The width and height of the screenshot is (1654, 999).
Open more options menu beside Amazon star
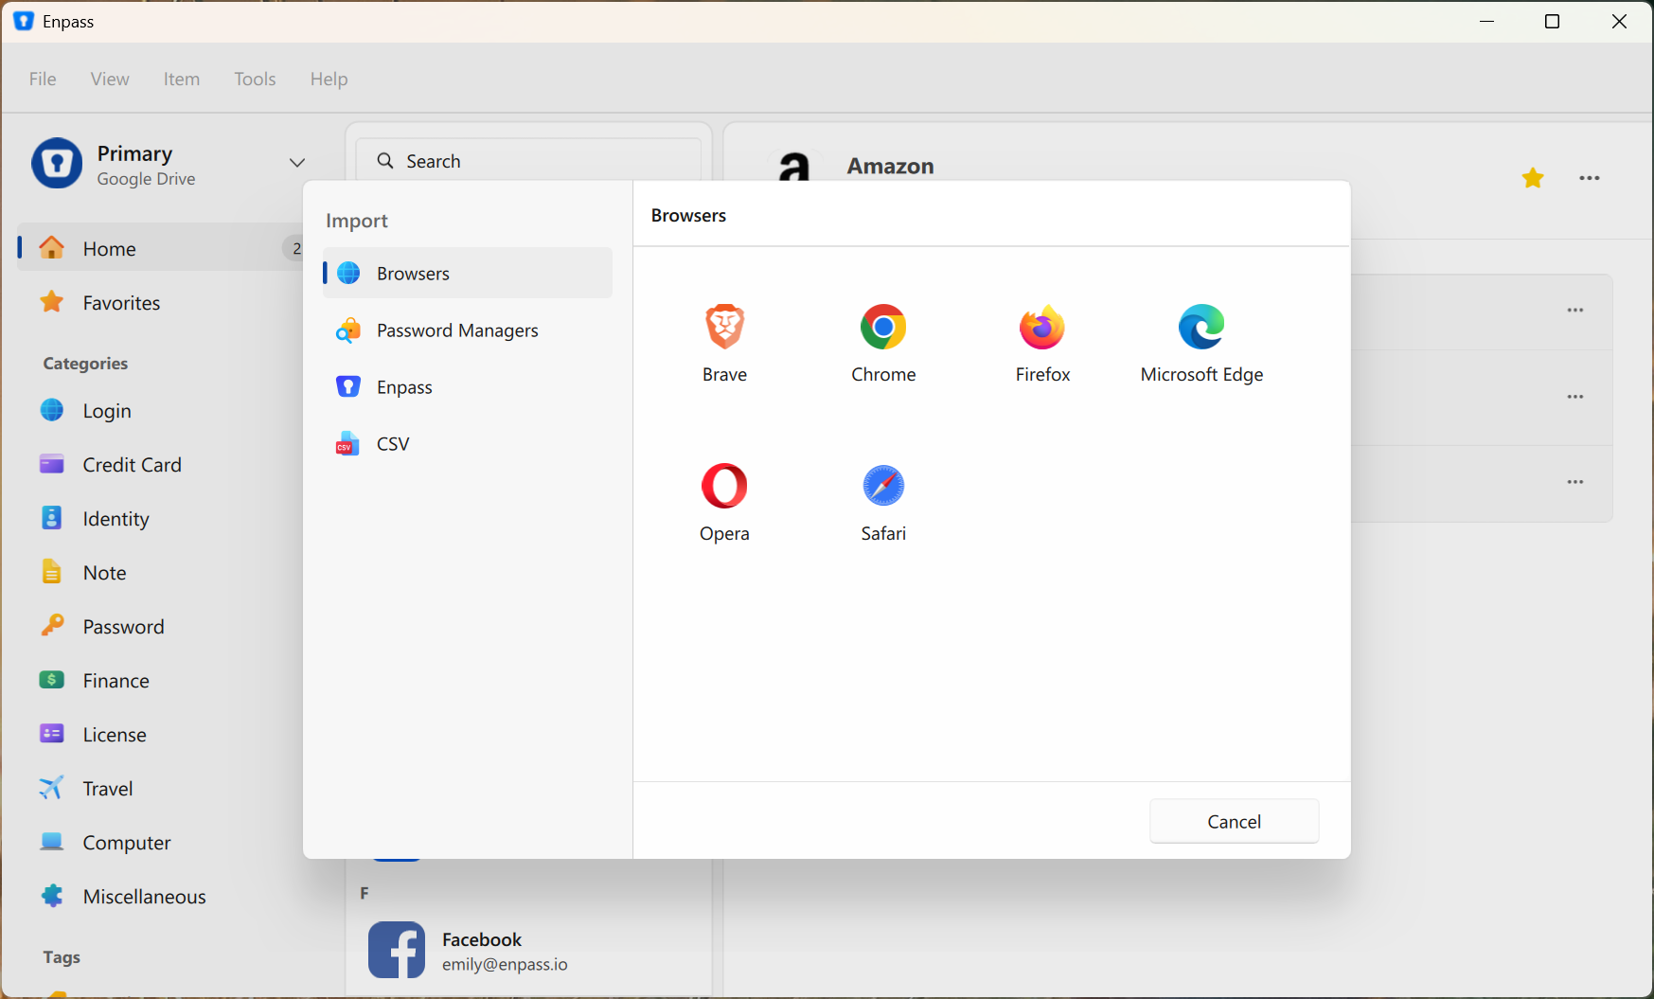pyautogui.click(x=1590, y=178)
